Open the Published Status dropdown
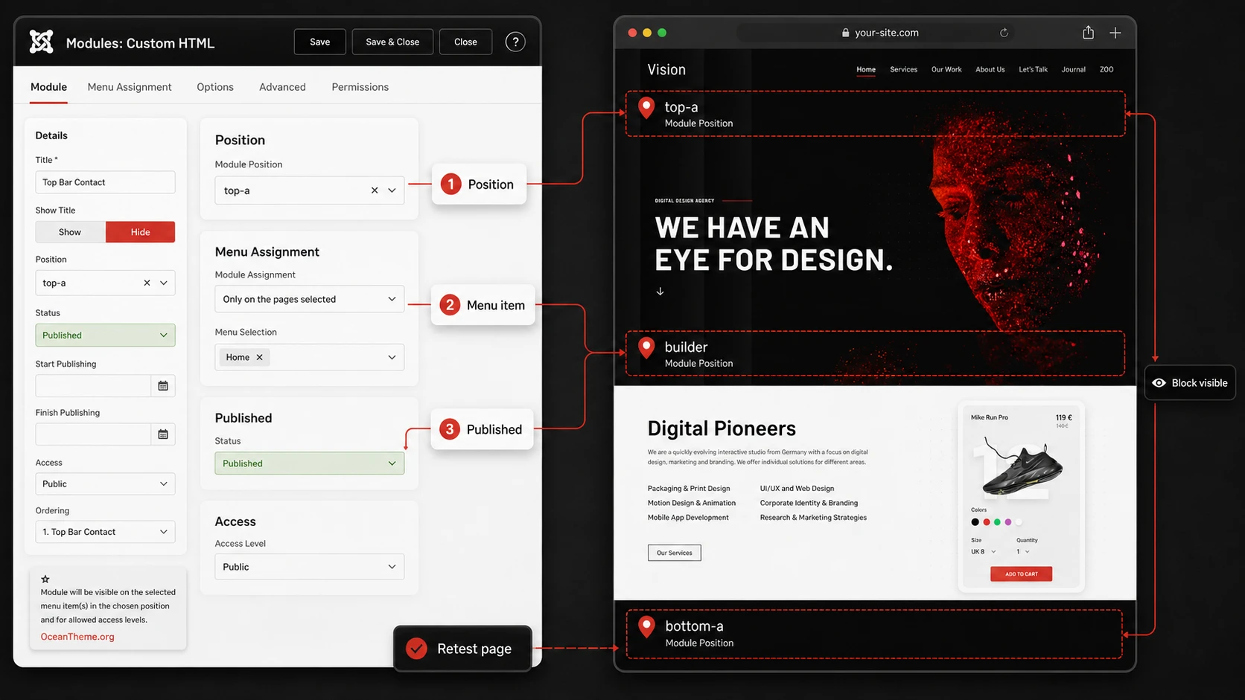Image resolution: width=1245 pixels, height=700 pixels. [x=310, y=463]
